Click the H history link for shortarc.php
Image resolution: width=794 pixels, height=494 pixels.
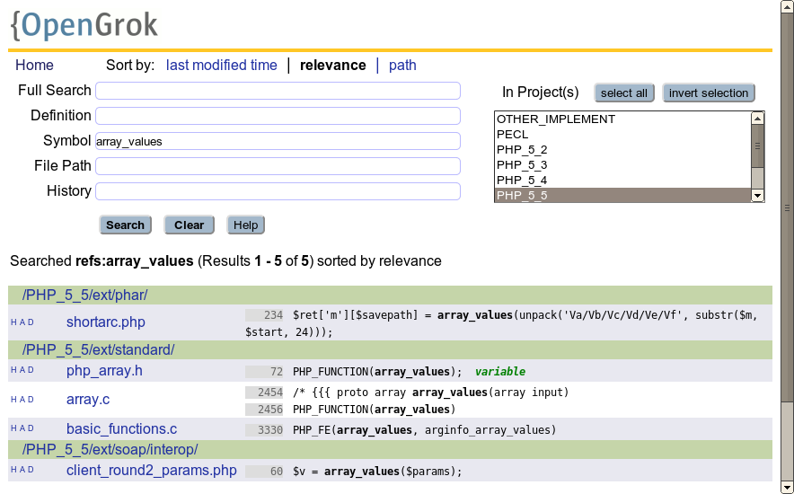click(x=13, y=322)
